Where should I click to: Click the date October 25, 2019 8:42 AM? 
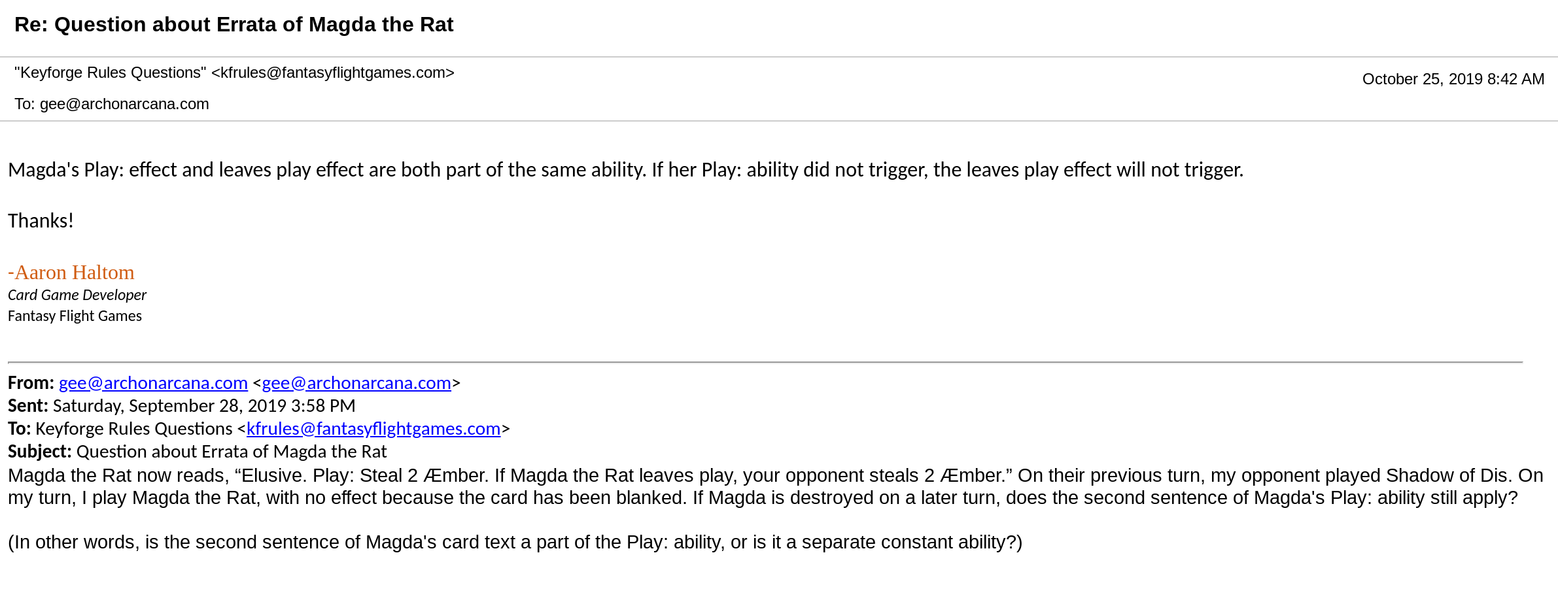point(1453,79)
